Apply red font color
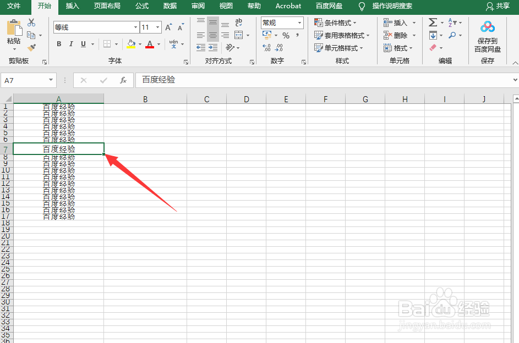This screenshot has height=343, width=519. pyautogui.click(x=150, y=44)
